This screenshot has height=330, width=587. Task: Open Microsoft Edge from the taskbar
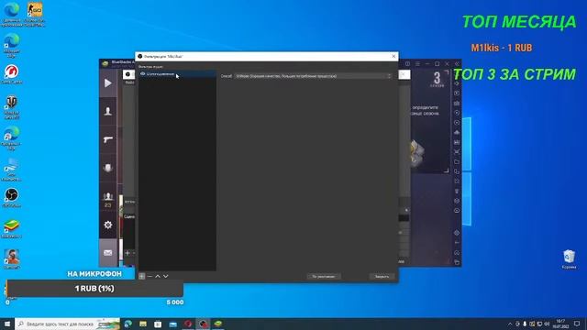pyautogui.click(x=128, y=324)
